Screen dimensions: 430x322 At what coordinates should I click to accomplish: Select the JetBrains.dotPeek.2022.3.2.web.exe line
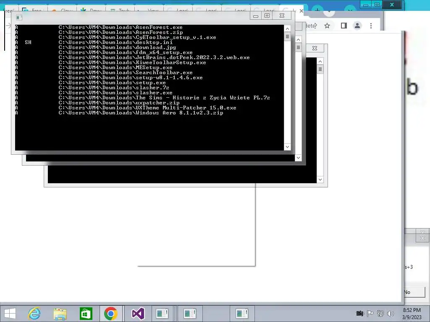tap(154, 57)
